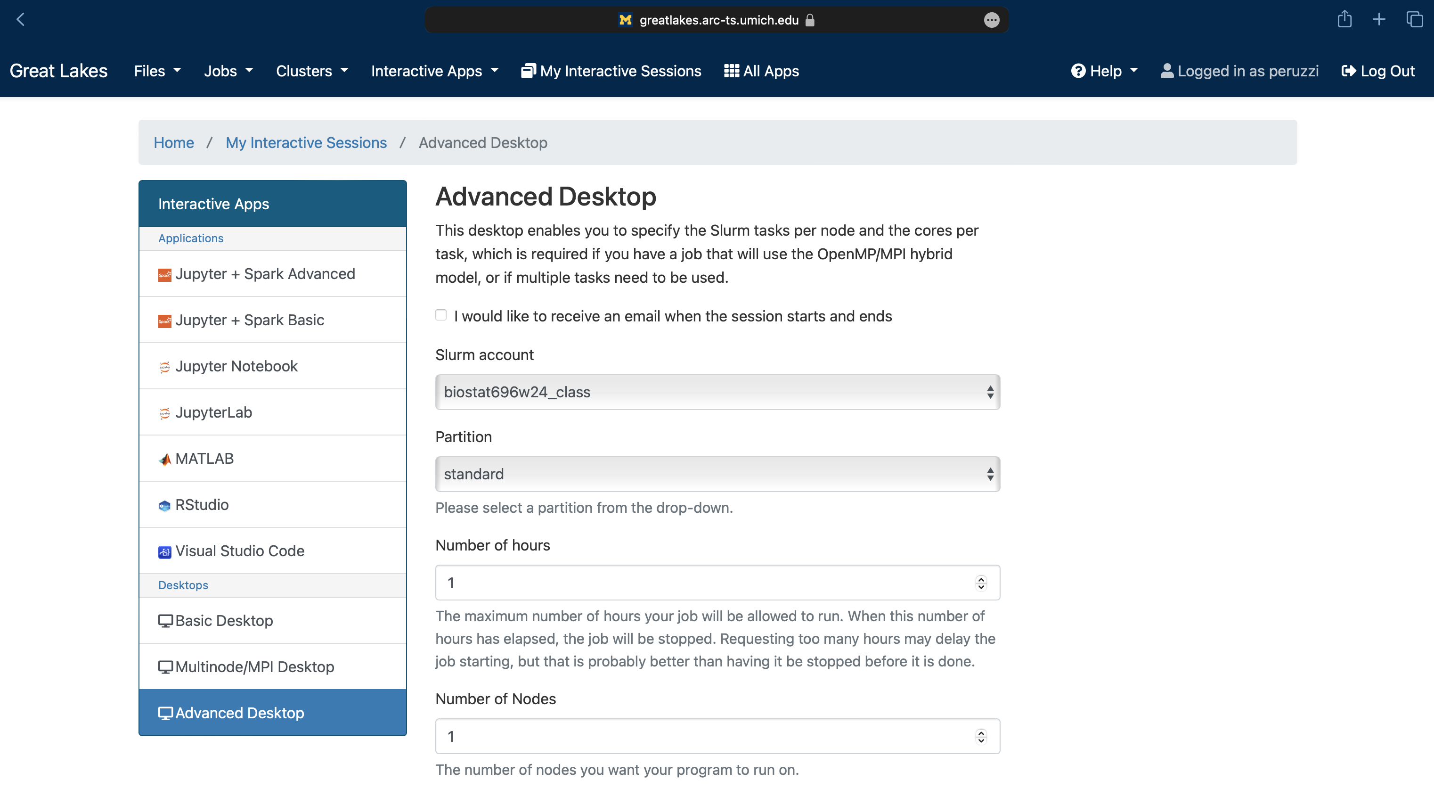Viewport: 1434px width, 789px height.
Task: Click the MATLAB icon in sidebar
Action: click(165, 459)
